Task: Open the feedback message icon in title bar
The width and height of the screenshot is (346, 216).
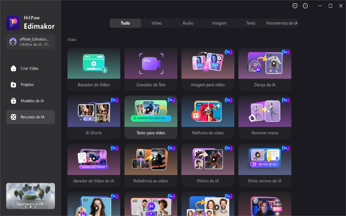Action: click(295, 6)
